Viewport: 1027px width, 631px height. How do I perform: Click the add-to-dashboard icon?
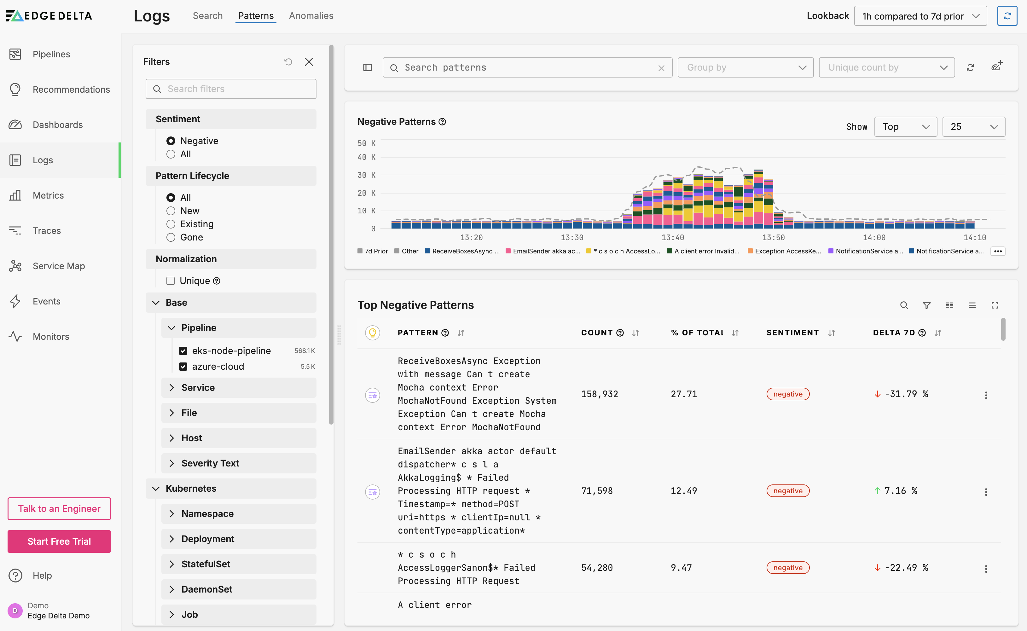pyautogui.click(x=996, y=66)
